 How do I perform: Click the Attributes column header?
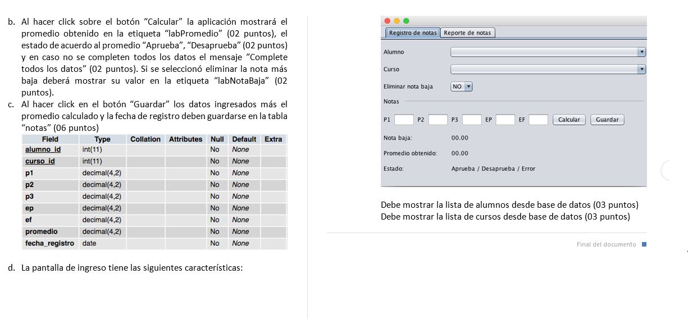pyautogui.click(x=185, y=139)
